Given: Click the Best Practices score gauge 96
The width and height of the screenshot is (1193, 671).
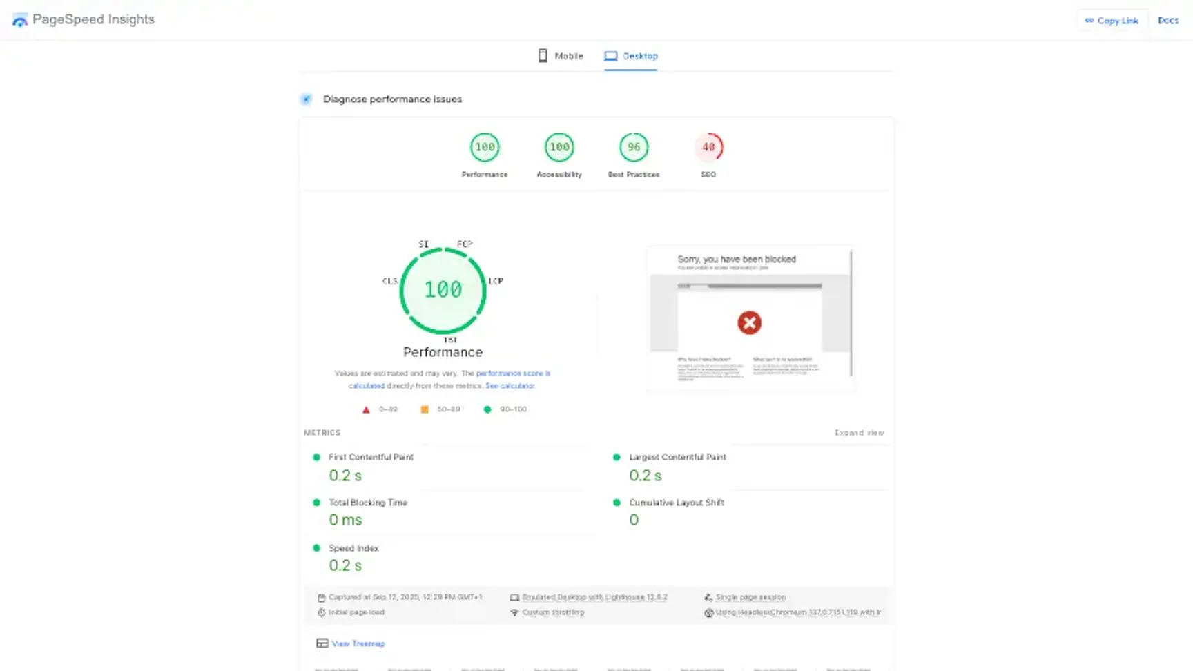Looking at the screenshot, I should click(633, 147).
